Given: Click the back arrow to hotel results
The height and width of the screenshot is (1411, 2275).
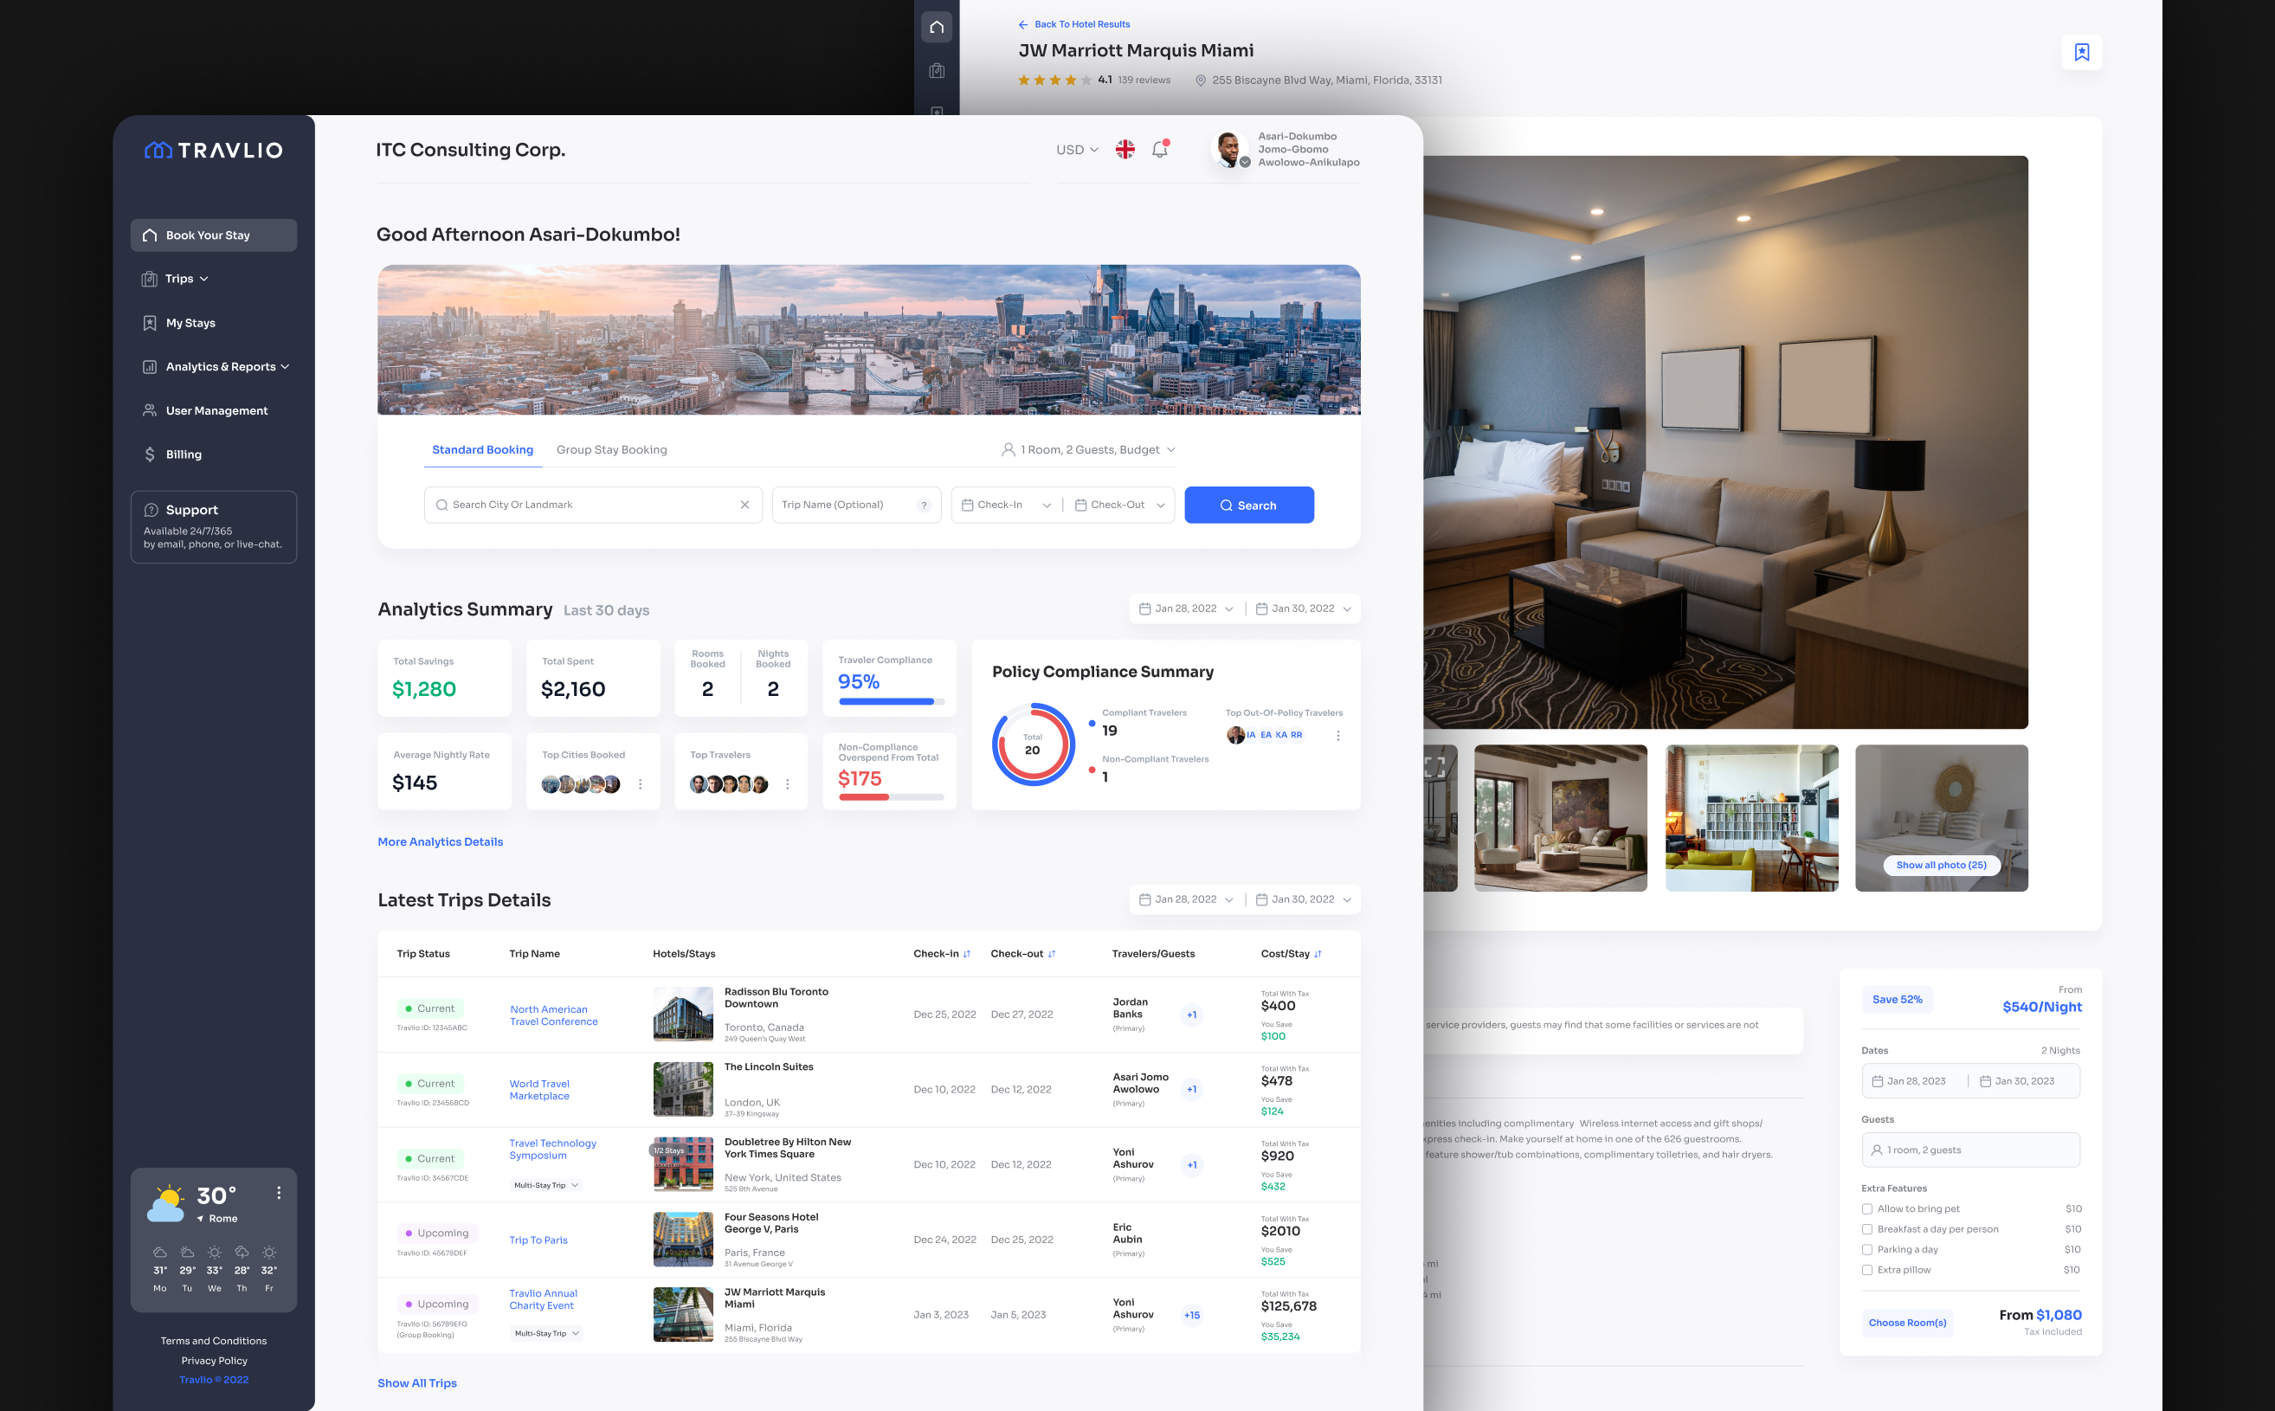Looking at the screenshot, I should click(x=1022, y=24).
